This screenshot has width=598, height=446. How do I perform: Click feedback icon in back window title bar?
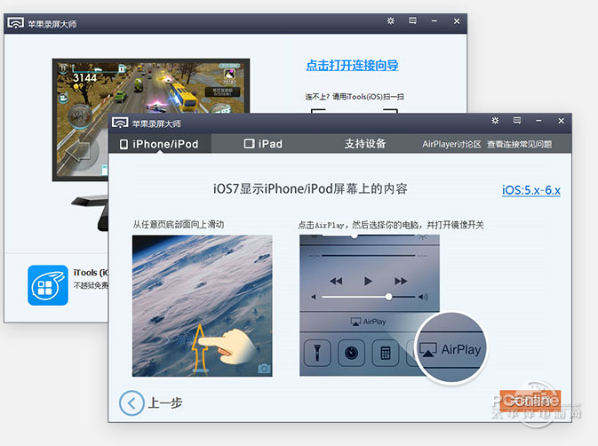click(412, 20)
